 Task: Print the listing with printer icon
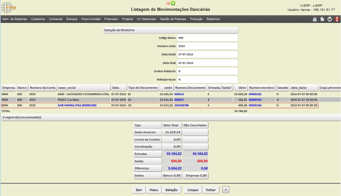(x=330, y=19)
